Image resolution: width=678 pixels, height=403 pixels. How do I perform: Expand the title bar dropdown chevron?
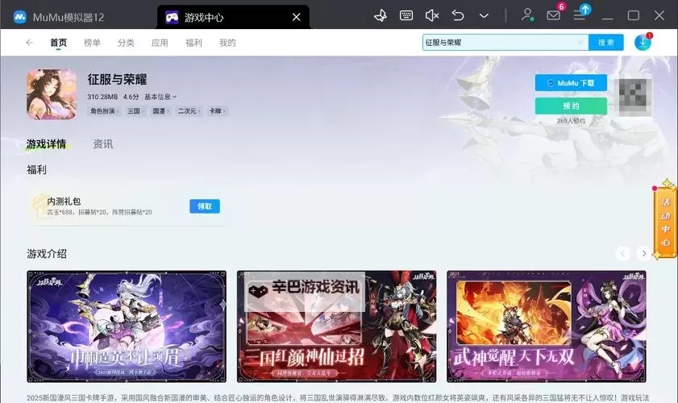point(484,16)
